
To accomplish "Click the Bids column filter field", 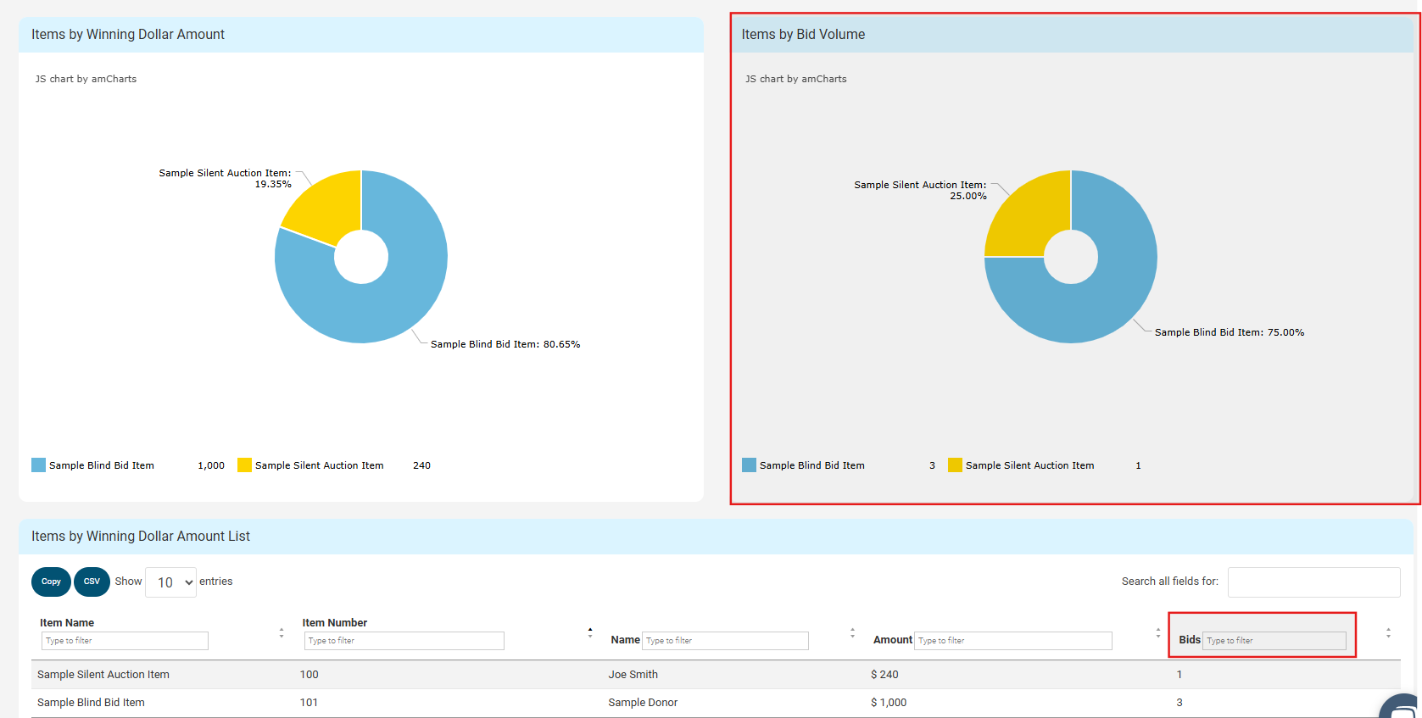I will tap(1274, 641).
